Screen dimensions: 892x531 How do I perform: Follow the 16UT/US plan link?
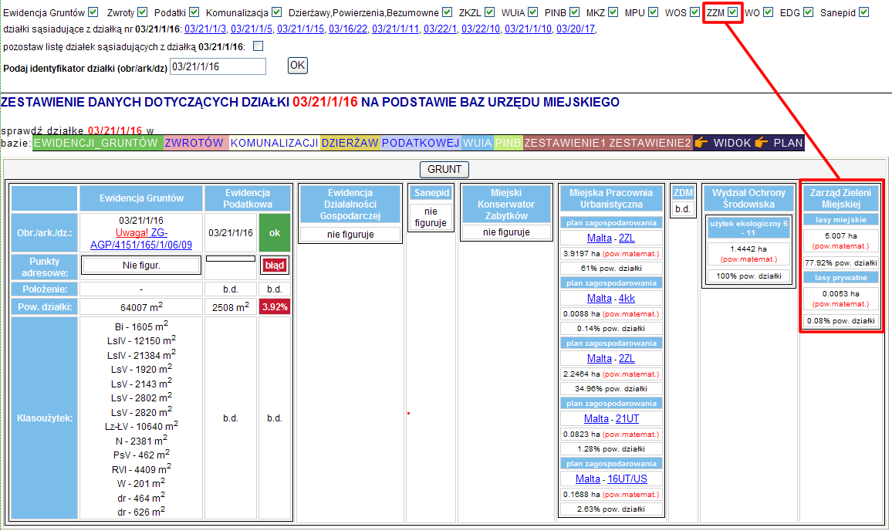(627, 479)
